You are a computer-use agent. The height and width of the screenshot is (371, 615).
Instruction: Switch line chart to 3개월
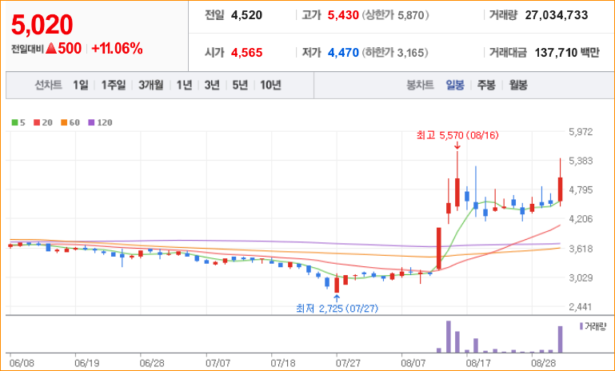150,85
